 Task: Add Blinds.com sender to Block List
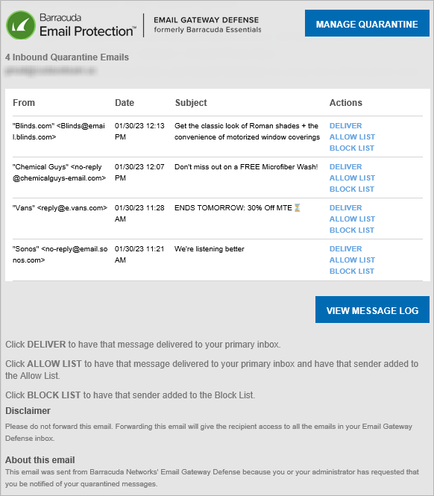352,148
